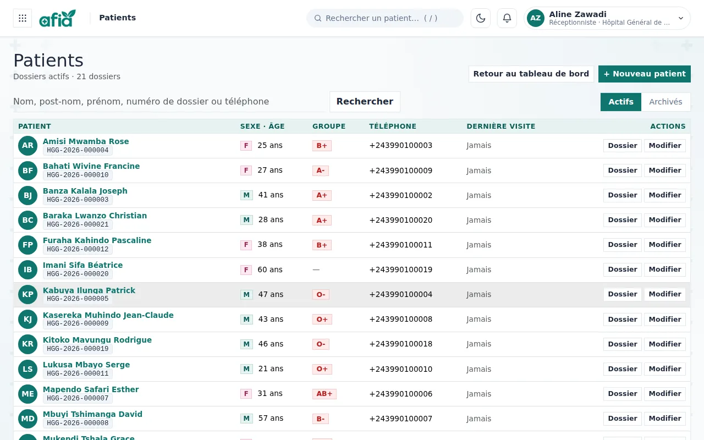Click Modifier for Imani Sifa Béatrice
704x440 pixels.
coord(665,269)
